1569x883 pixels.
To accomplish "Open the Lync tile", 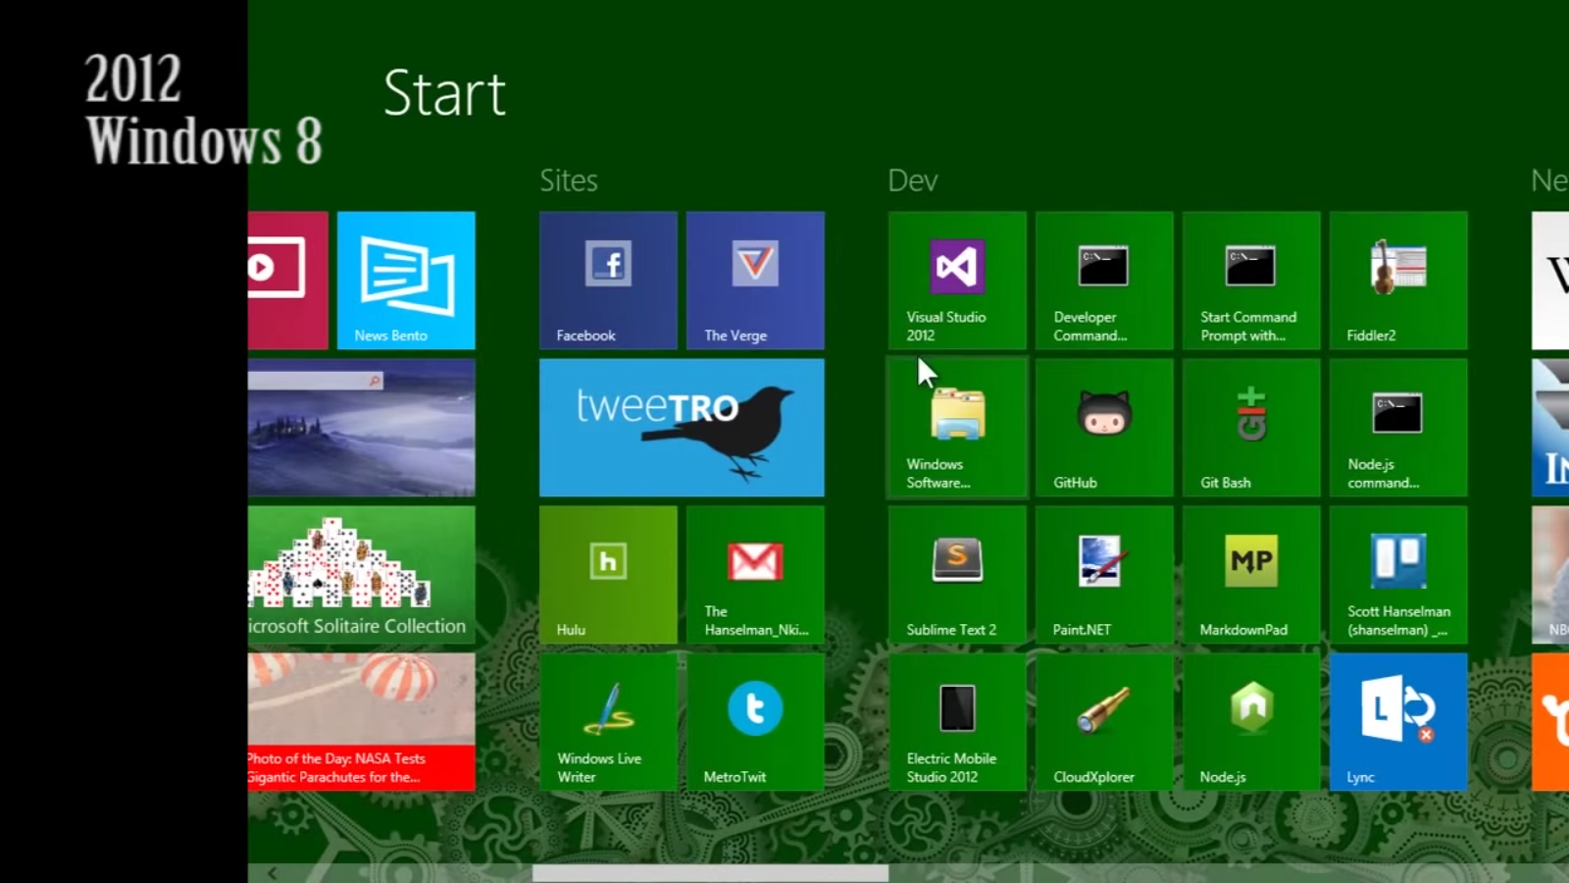I will pos(1398,722).
